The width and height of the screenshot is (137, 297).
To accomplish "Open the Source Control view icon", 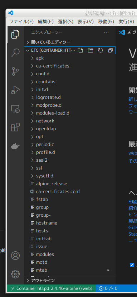I will (15, 71).
